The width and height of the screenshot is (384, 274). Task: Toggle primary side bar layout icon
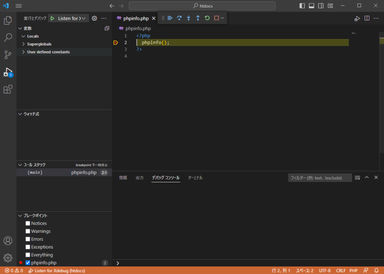click(302, 6)
